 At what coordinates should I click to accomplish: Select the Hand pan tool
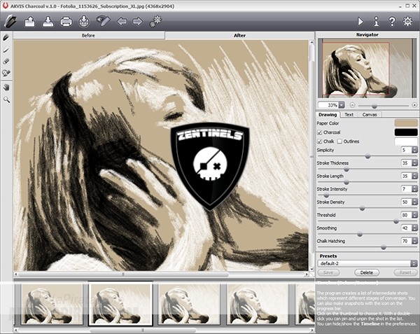click(x=6, y=87)
